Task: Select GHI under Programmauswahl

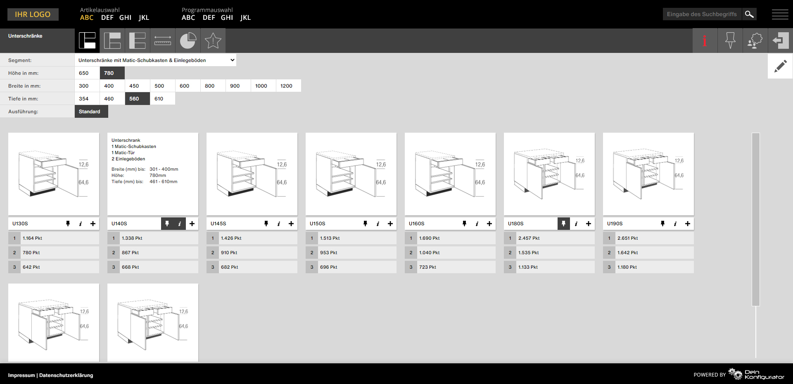Action: click(x=227, y=18)
